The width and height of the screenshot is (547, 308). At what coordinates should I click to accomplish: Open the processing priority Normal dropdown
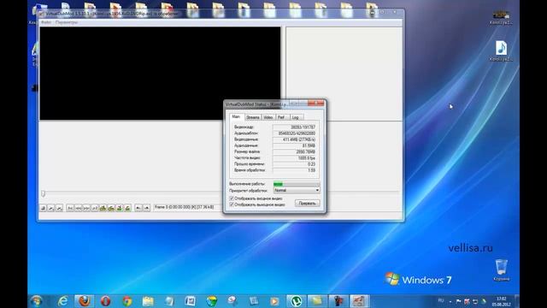point(297,190)
